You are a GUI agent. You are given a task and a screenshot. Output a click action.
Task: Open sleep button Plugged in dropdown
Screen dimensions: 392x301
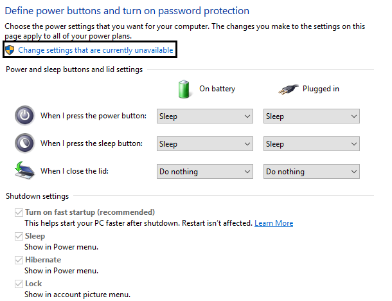(x=312, y=144)
